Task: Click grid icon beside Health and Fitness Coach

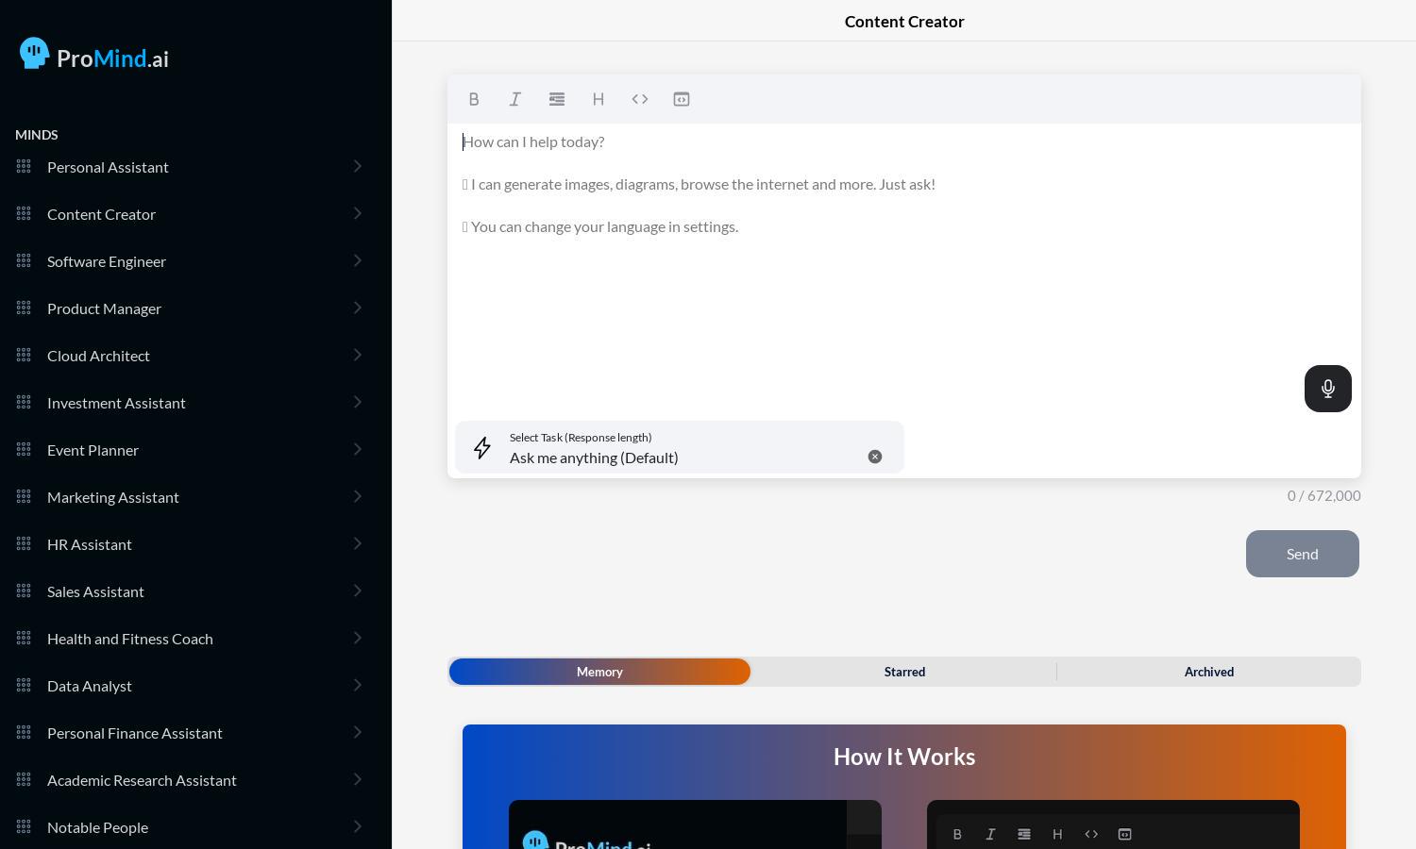Action: tap(24, 639)
